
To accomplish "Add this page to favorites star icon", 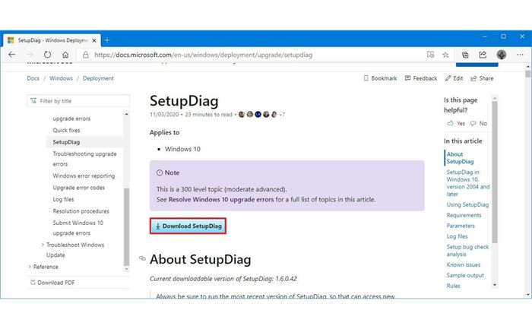I will (445, 55).
